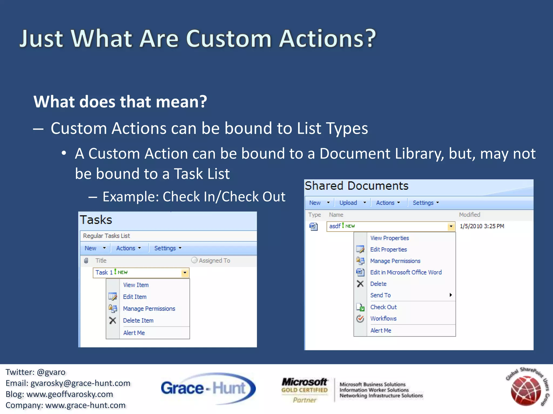Viewport: 553px width, 414px height.
Task: Click the Manage Permissions icon in Tasks menu
Action: tap(113, 308)
